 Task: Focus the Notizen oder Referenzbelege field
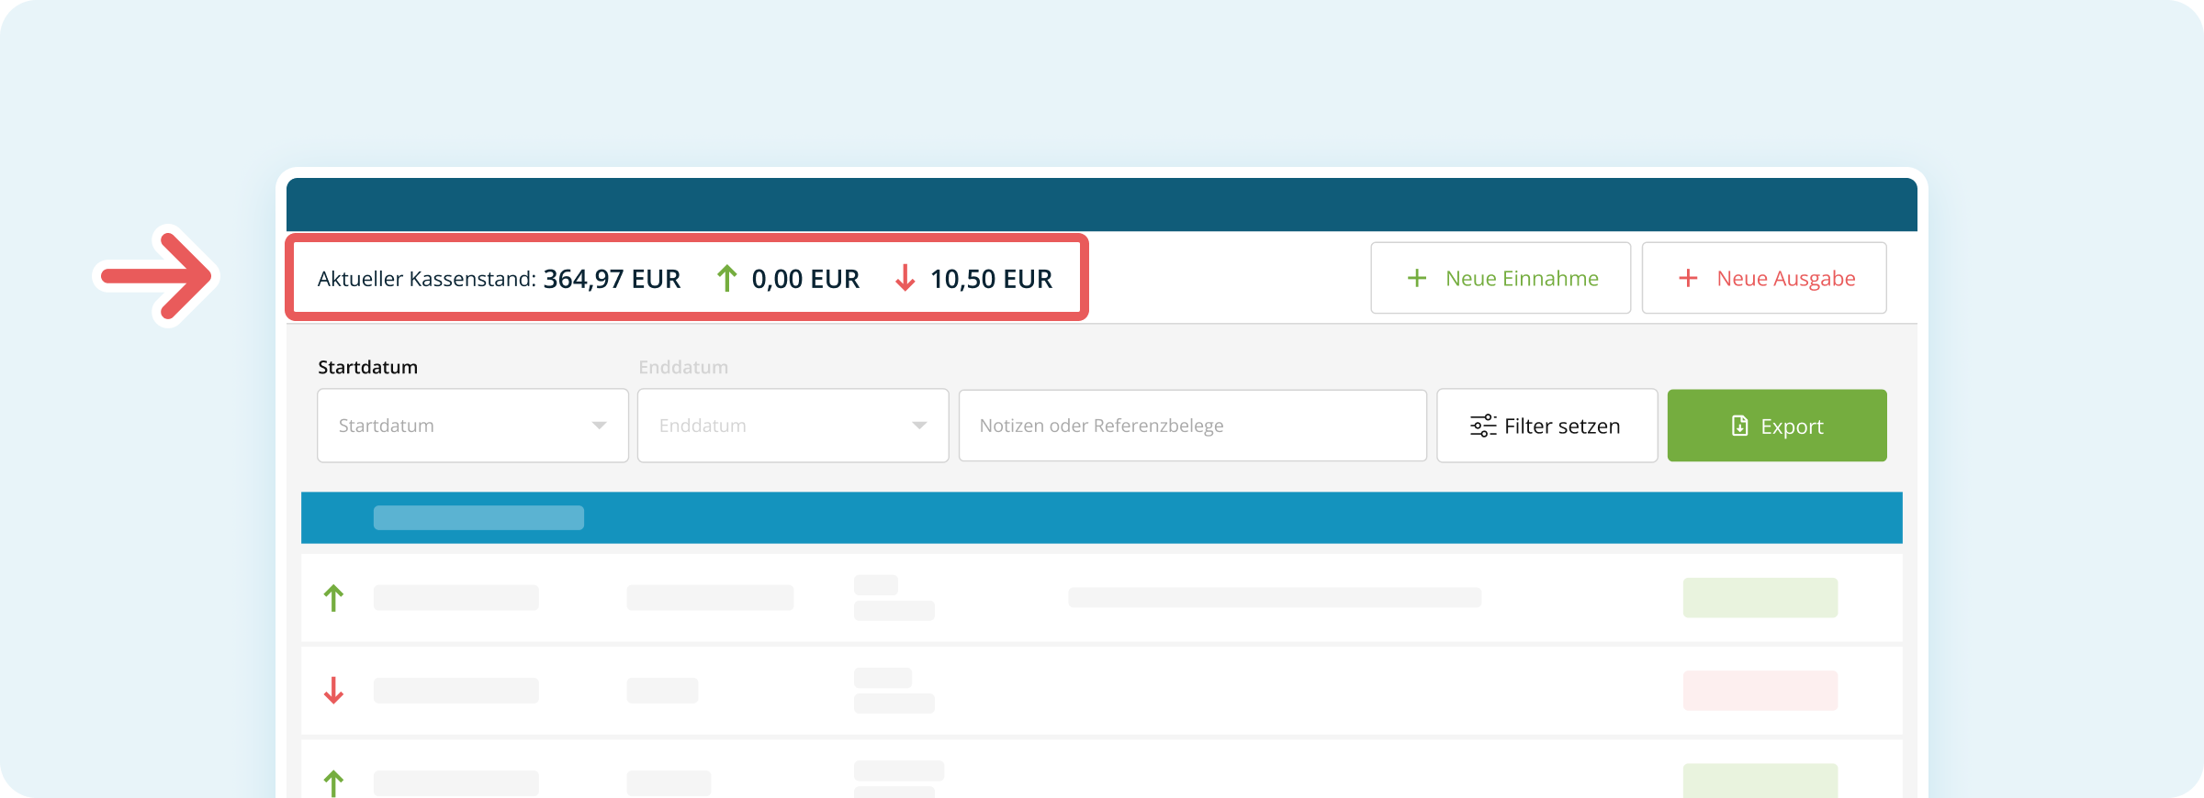[x=1193, y=426]
